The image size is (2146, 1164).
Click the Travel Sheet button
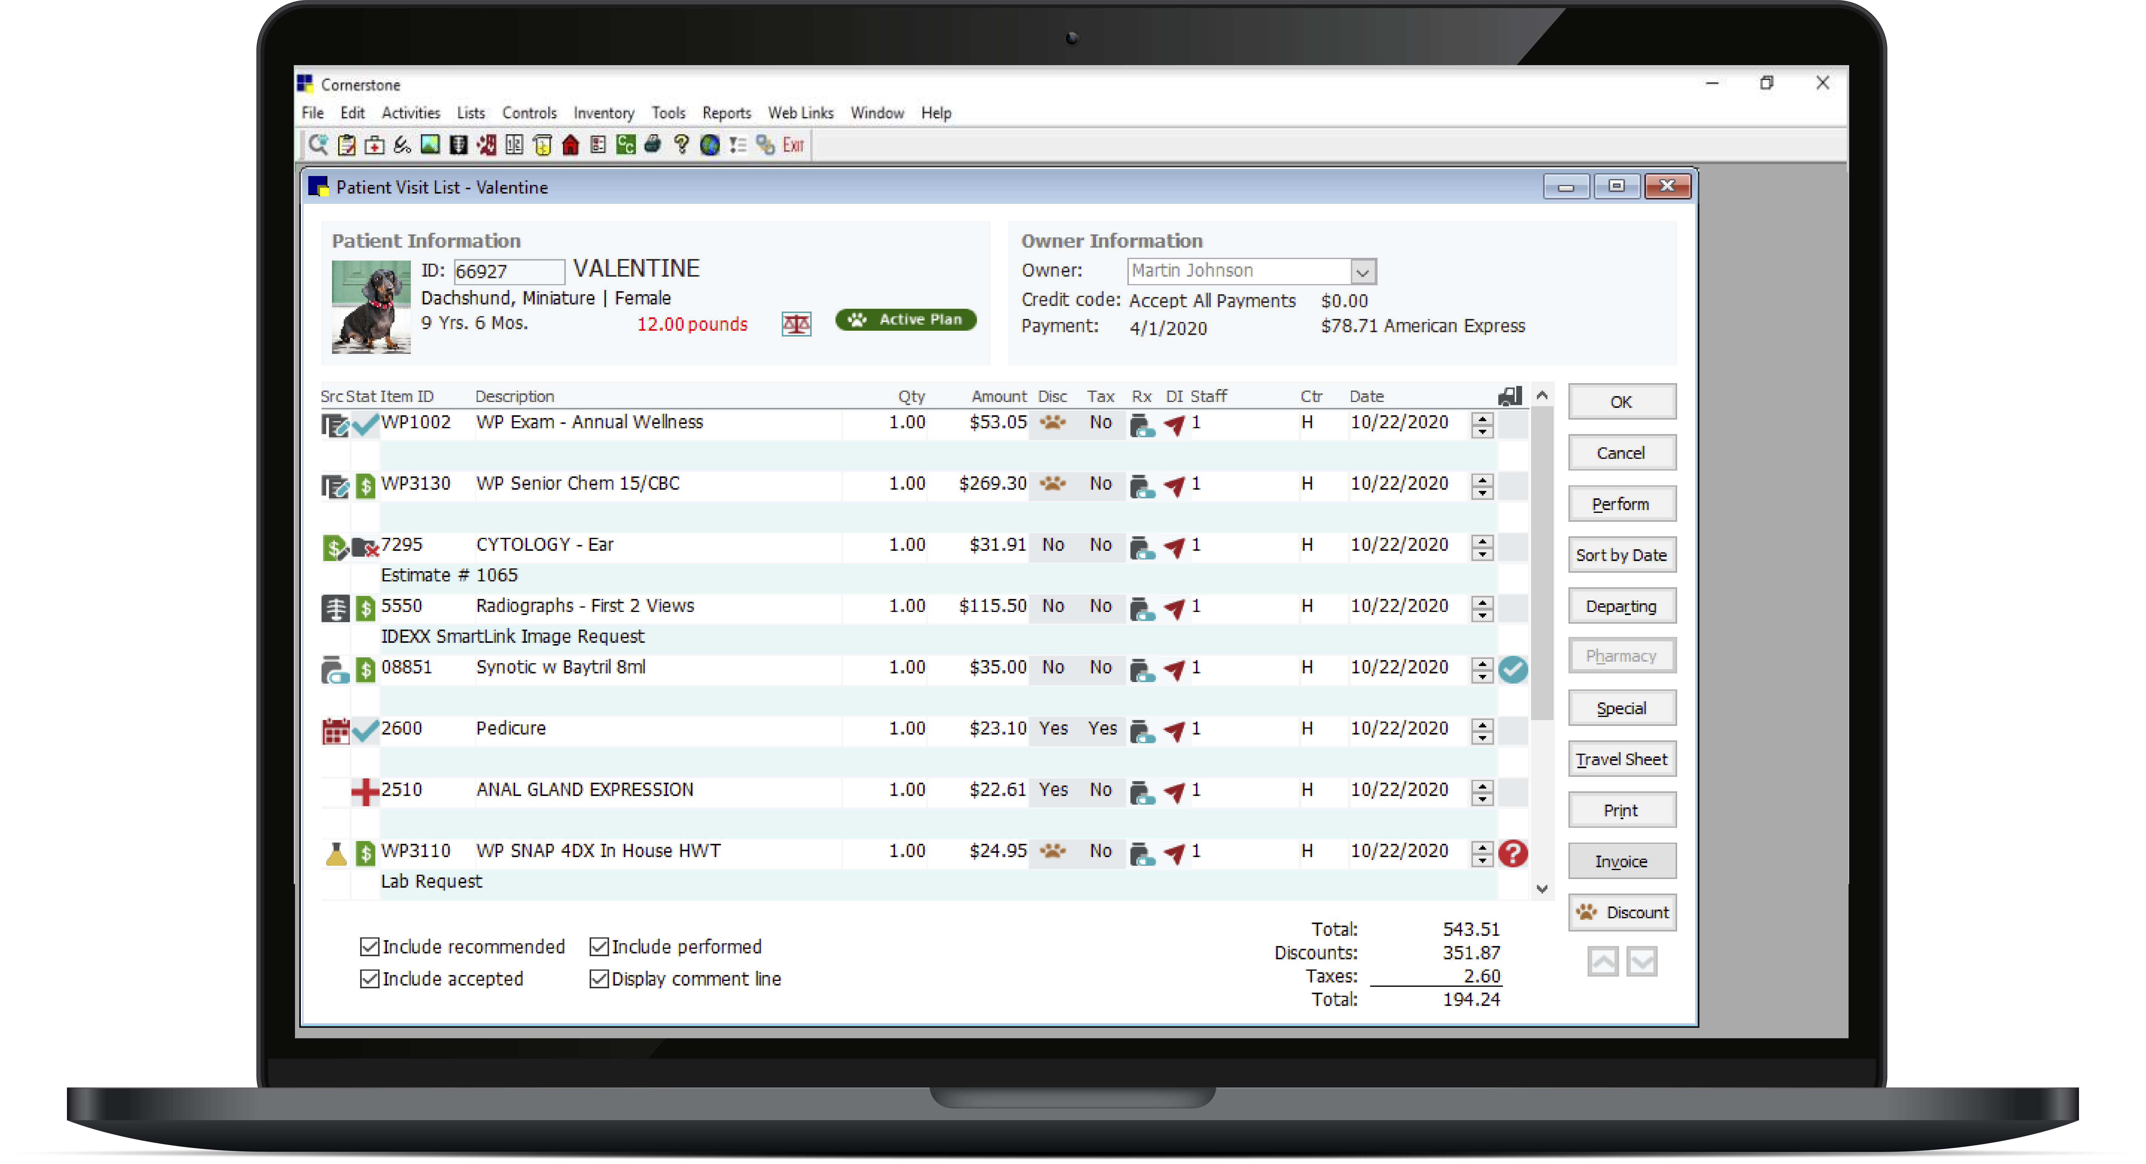click(1621, 759)
